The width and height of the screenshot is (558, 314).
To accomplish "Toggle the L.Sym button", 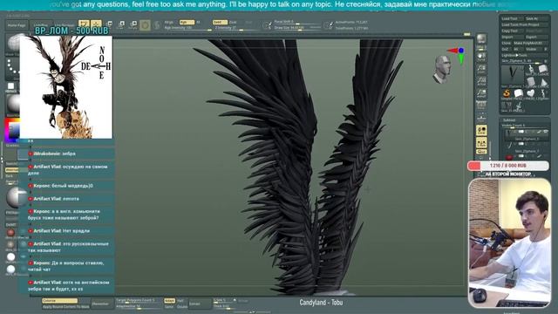I will tap(481, 143).
